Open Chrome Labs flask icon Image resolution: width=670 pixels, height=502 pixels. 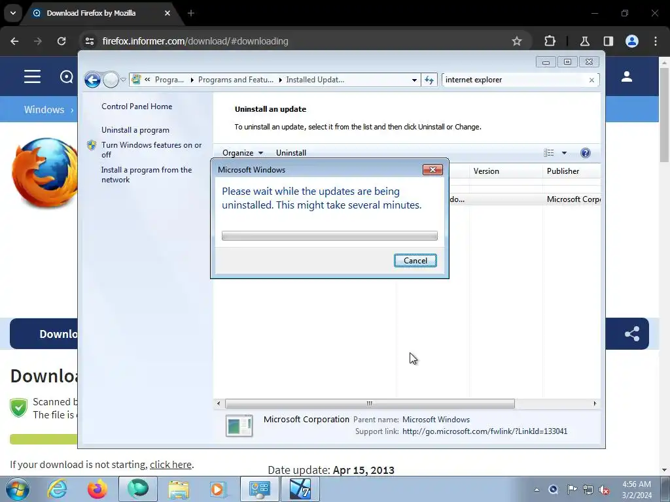pos(584,41)
